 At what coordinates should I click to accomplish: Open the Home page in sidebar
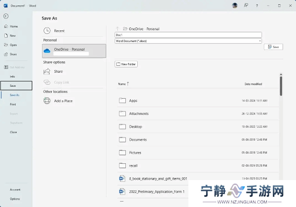(14, 26)
